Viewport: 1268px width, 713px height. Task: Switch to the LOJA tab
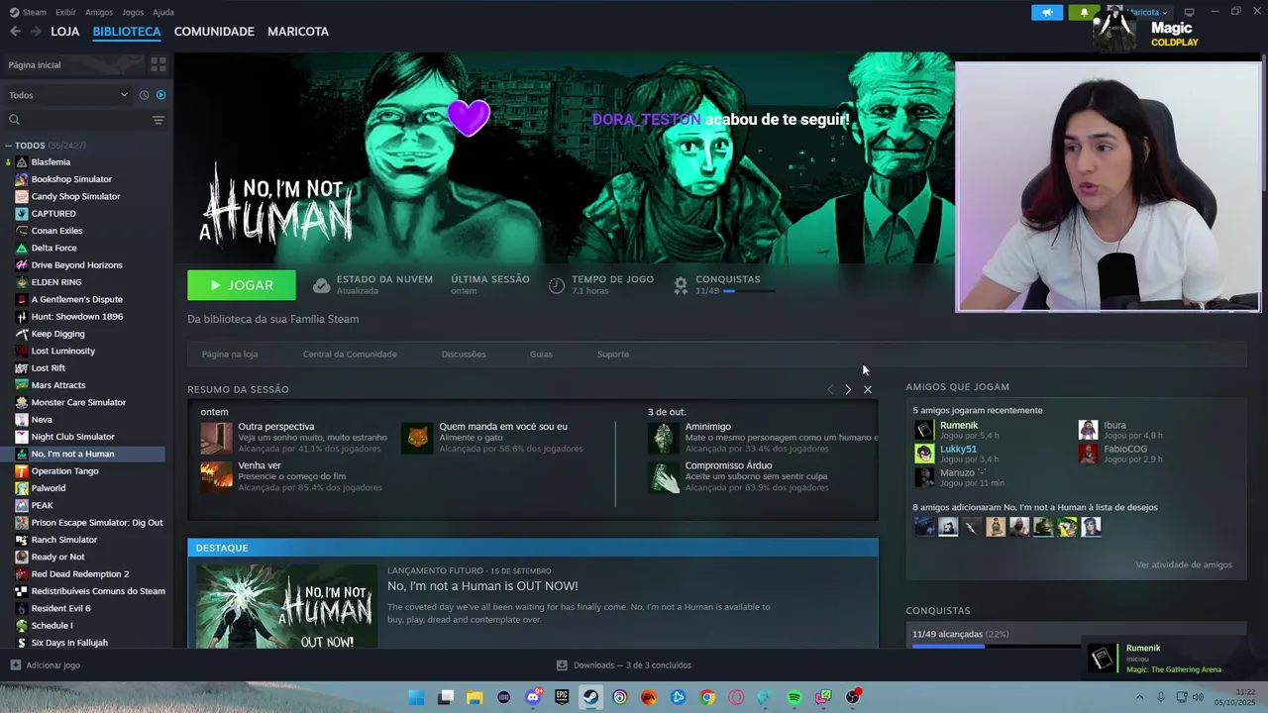(65, 32)
